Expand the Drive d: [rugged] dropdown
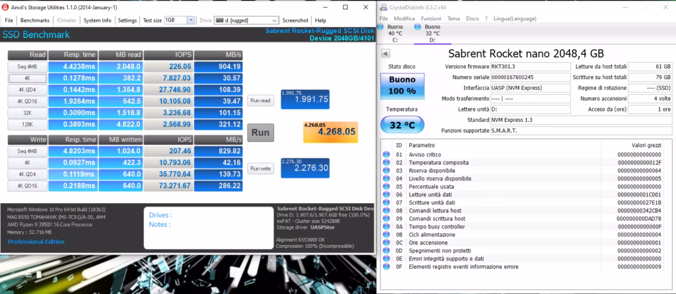The height and width of the screenshot is (294, 676). pos(275,20)
